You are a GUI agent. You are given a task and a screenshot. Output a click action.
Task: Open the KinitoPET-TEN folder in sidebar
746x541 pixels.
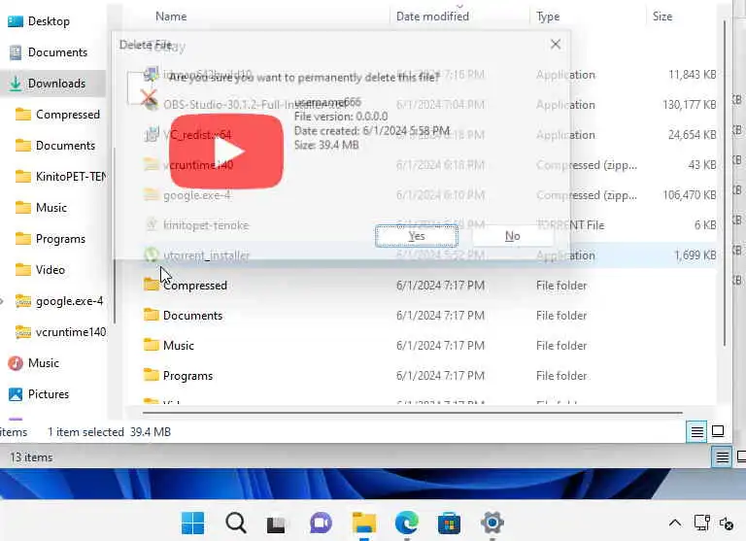61,177
